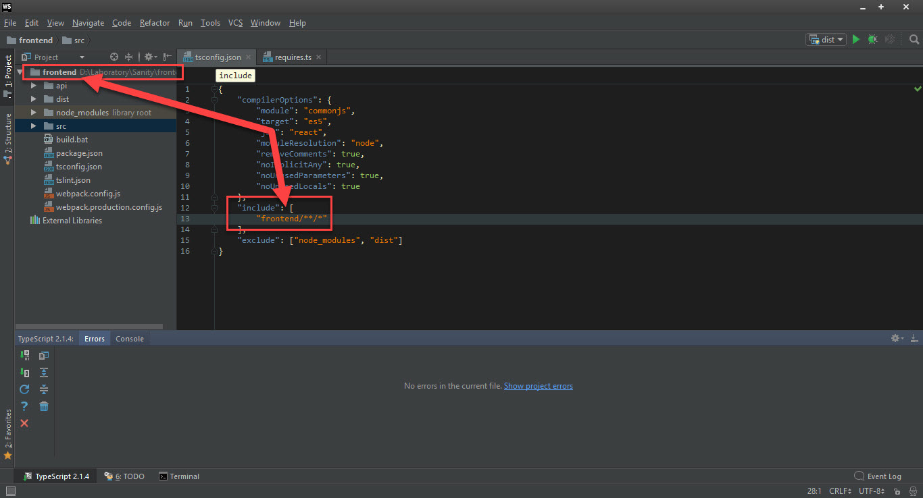Open Project panel gear settings

tap(150, 57)
